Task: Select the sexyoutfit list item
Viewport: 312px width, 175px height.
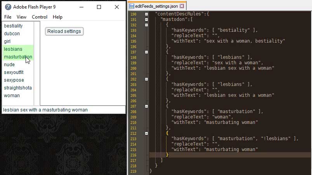Action: click(14, 72)
